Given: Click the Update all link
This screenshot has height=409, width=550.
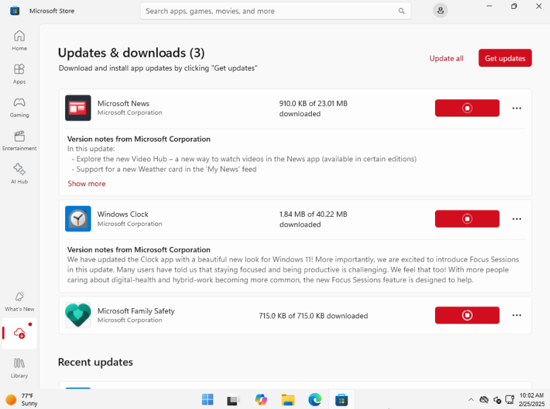Looking at the screenshot, I should pos(446,58).
